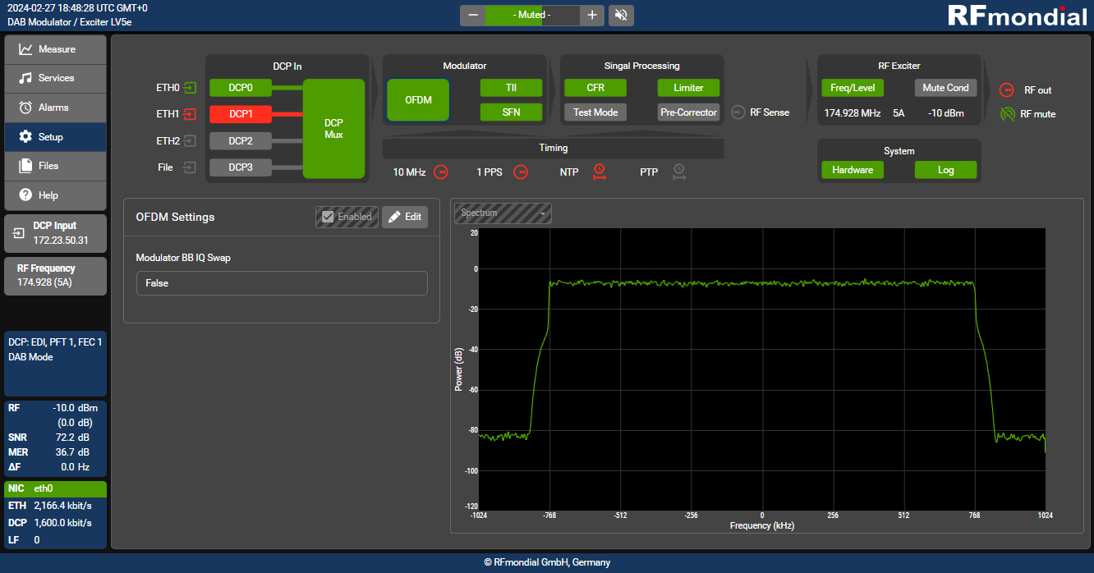The height and width of the screenshot is (573, 1094).
Task: Click the RF Sense indicator icon
Action: (x=738, y=112)
